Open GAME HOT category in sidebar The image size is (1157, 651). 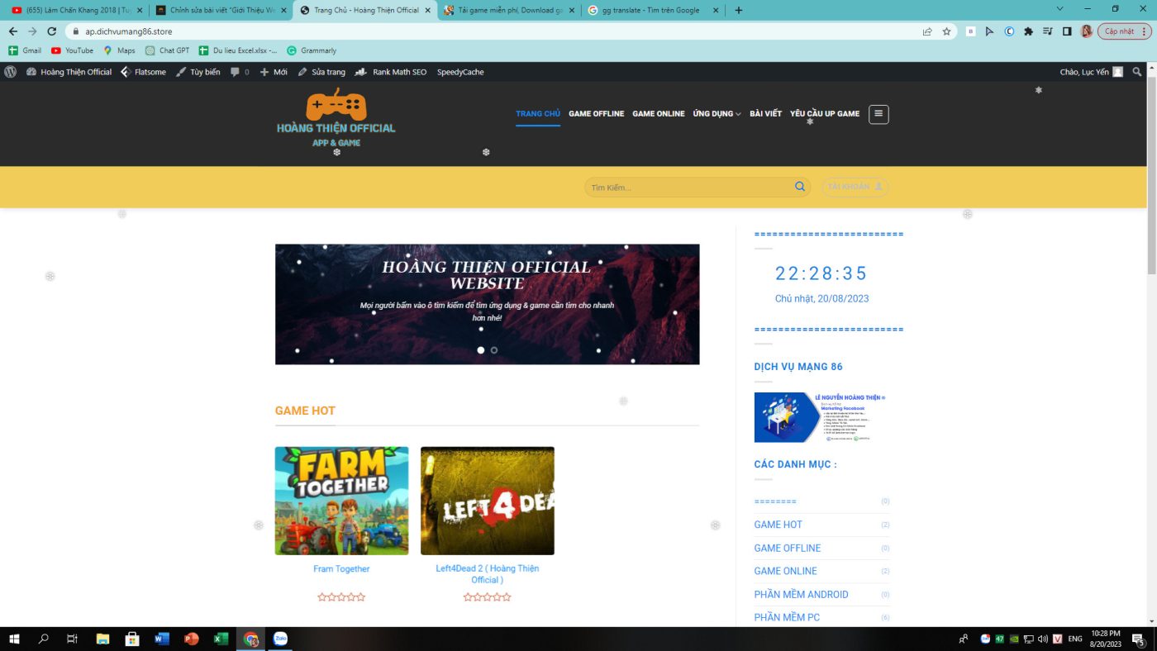pyautogui.click(x=778, y=525)
